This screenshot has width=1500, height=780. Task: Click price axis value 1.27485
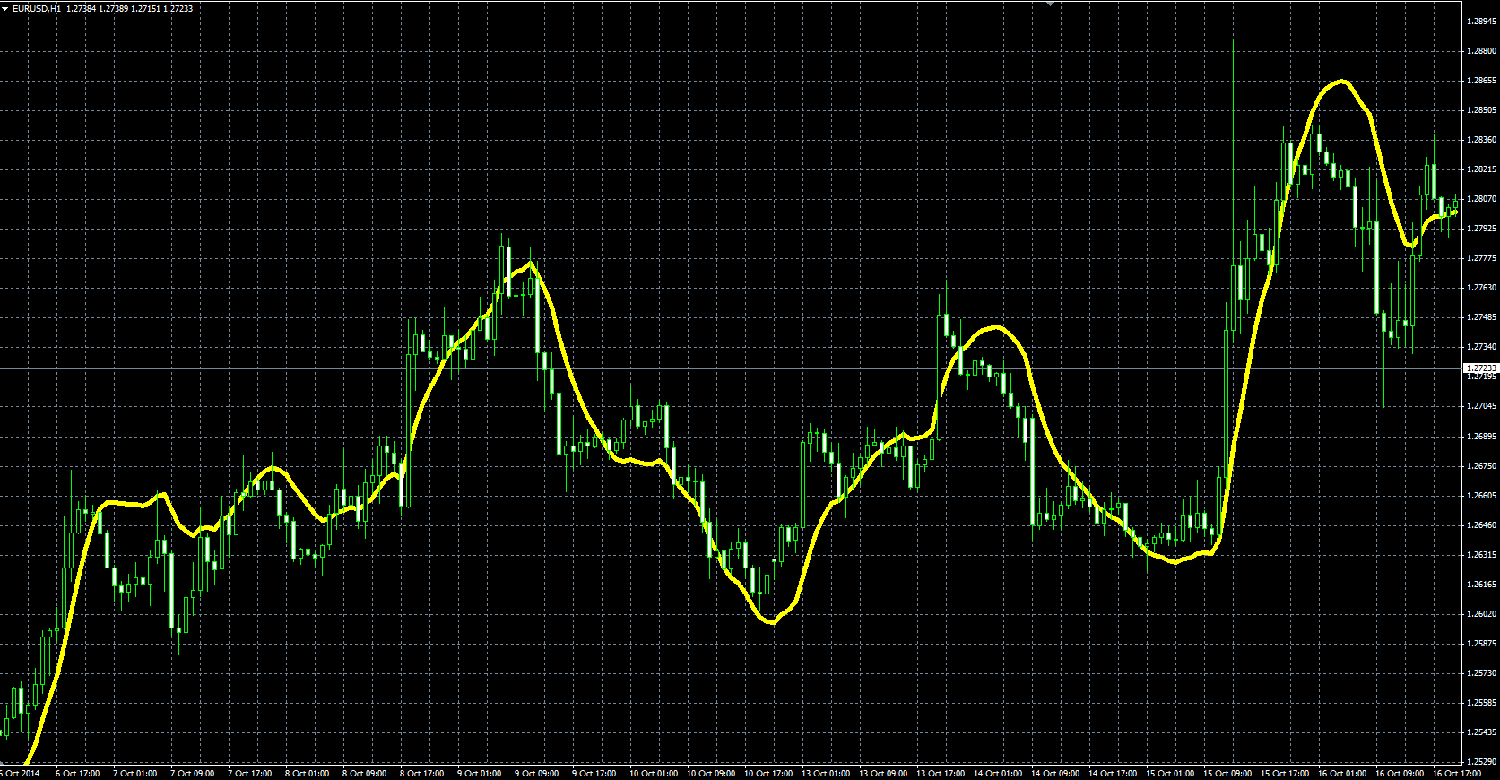pyautogui.click(x=1481, y=317)
